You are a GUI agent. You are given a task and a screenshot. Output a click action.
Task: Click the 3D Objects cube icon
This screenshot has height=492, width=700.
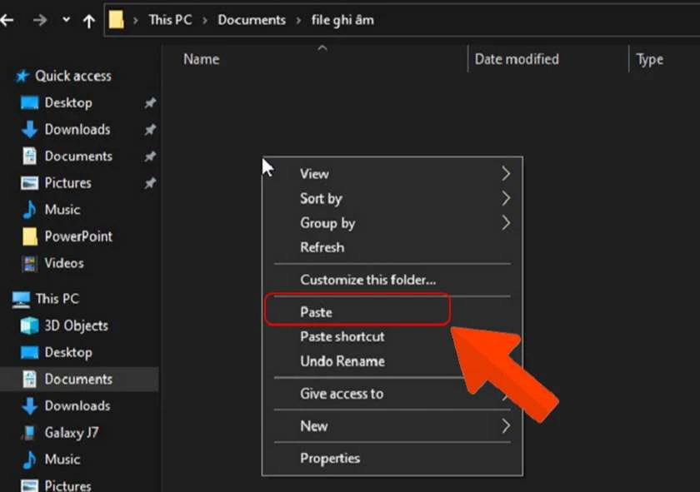29,326
